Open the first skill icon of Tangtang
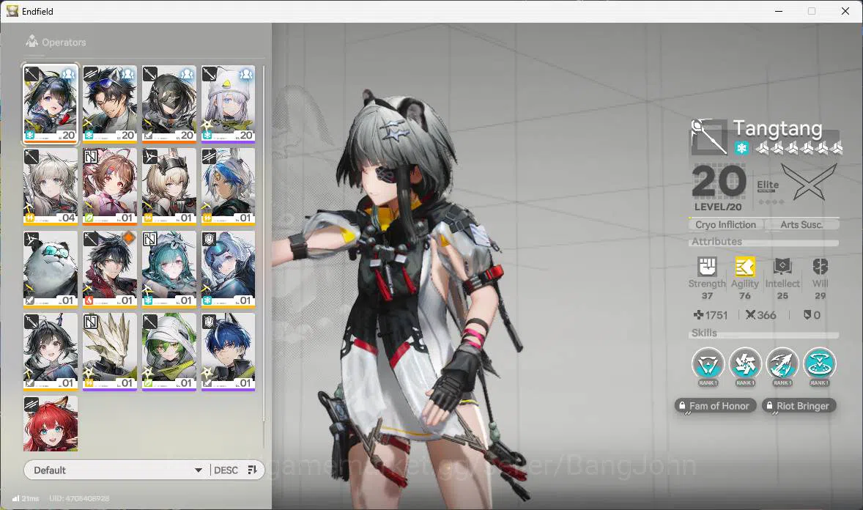 pos(708,365)
